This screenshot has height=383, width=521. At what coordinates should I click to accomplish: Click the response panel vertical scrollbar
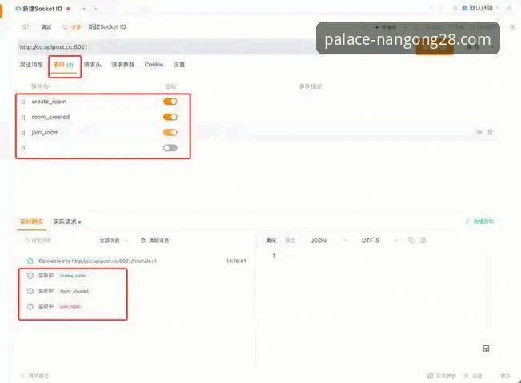click(x=488, y=290)
